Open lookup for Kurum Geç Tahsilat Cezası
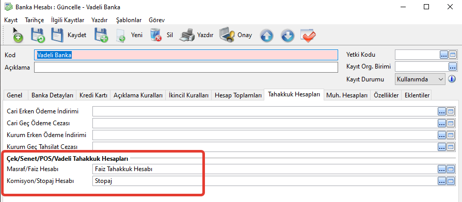 coord(441,147)
